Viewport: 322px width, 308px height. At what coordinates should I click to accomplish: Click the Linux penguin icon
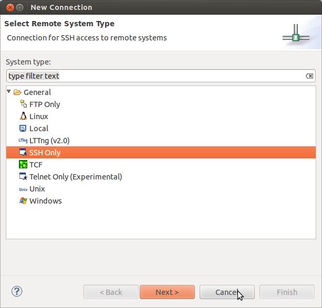(x=23, y=116)
